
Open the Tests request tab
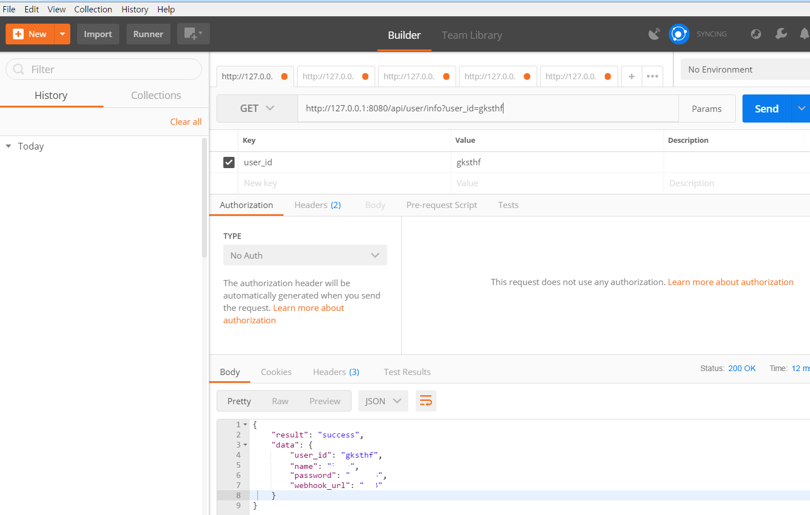point(508,205)
